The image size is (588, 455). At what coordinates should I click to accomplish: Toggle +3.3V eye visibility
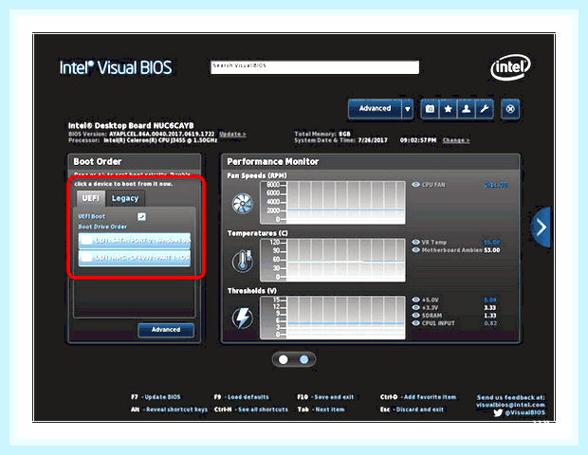pyautogui.click(x=415, y=307)
